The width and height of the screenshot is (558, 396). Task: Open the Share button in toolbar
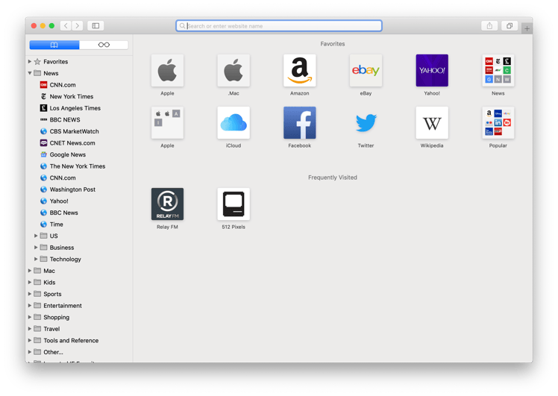tap(489, 25)
